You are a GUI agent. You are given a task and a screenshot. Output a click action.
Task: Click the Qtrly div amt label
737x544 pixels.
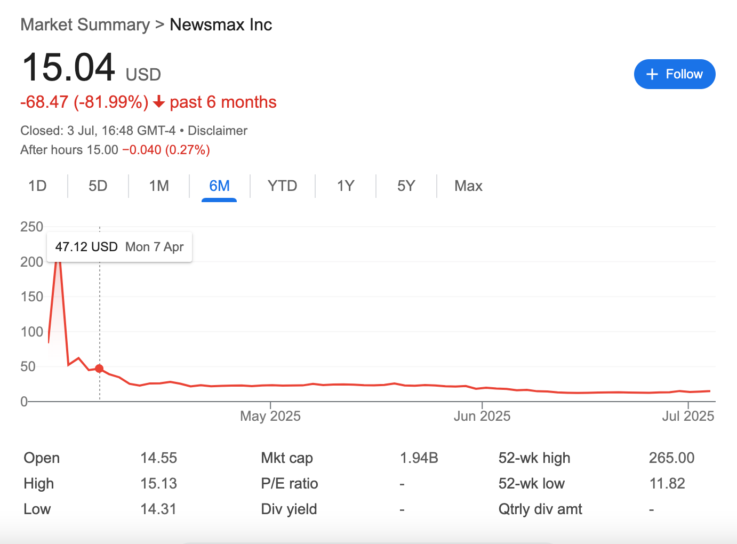tap(540, 509)
